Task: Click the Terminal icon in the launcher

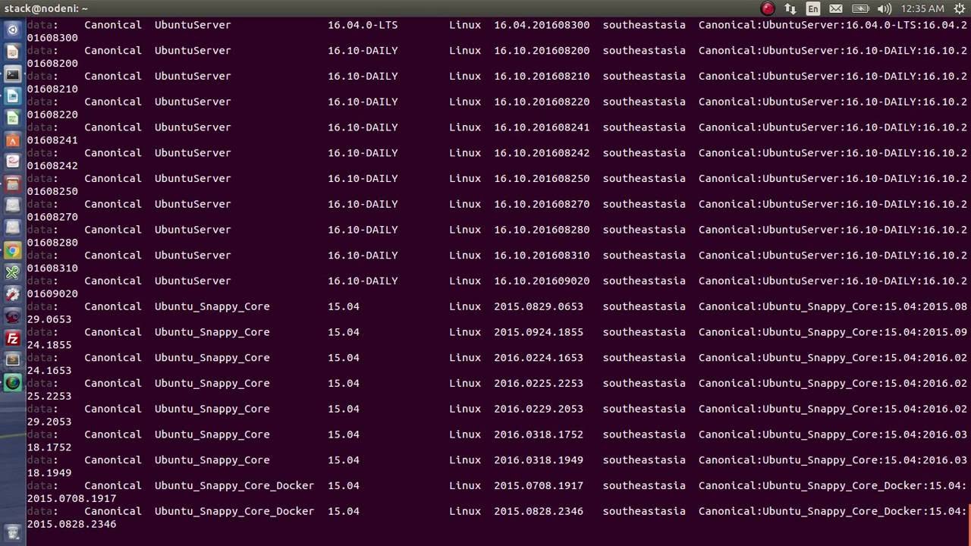Action: tap(12, 74)
